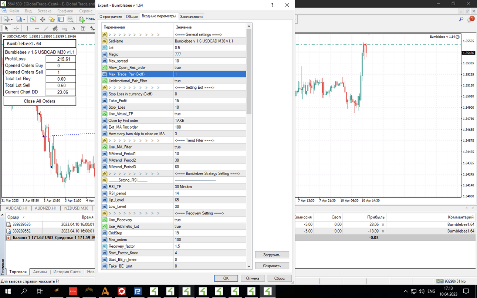Open the Strategy Tester magnifier icon
Screen dimensions: 477x298
pyautogui.click(x=70, y=19)
